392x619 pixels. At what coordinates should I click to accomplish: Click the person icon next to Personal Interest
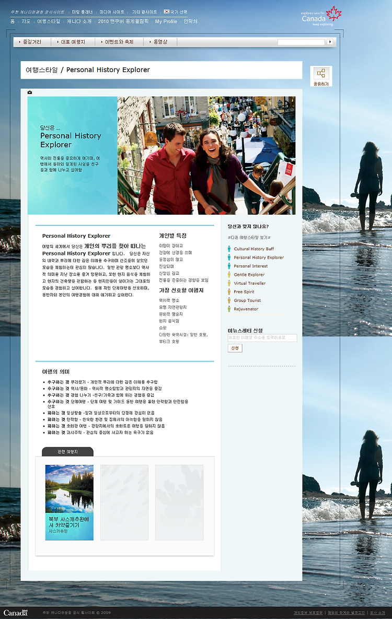[229, 266]
